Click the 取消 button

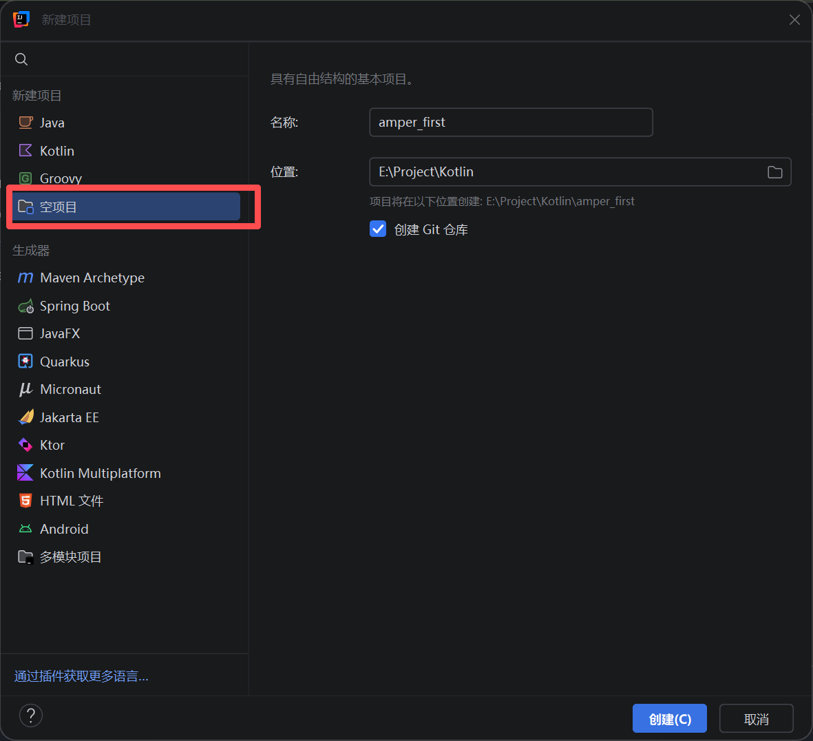[756, 719]
